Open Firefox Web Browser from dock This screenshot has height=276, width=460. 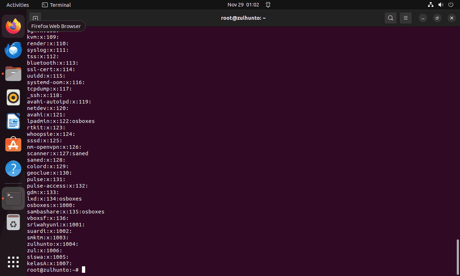(x=13, y=26)
